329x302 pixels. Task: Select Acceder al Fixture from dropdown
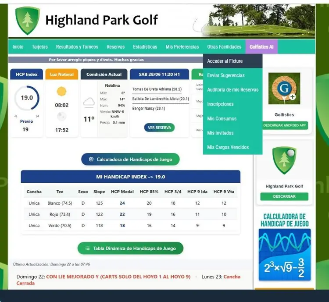coord(232,61)
